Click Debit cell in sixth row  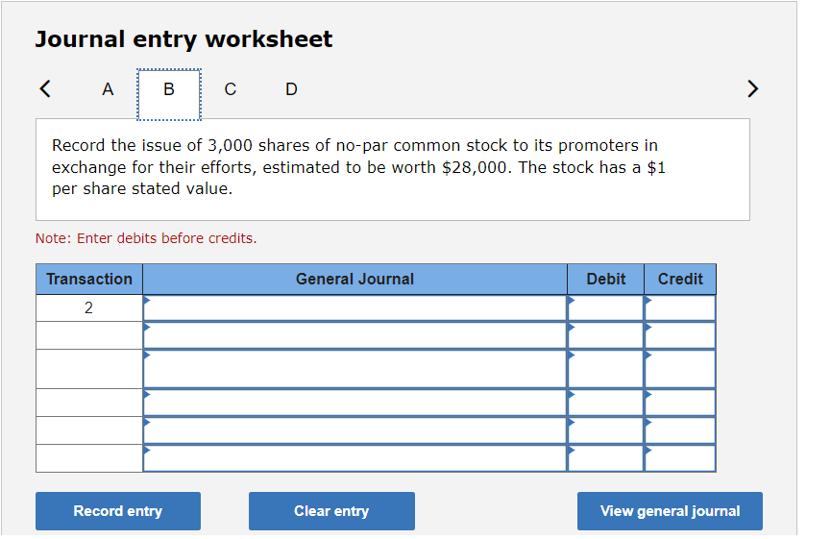[x=605, y=458]
